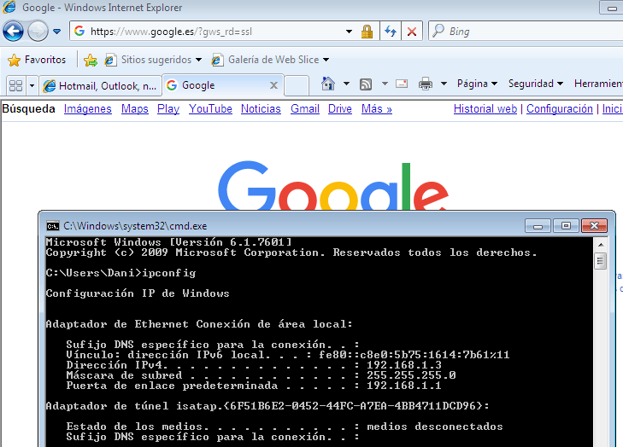The width and height of the screenshot is (623, 447).
Task: Click the Add to favorites bar icon
Action: [x=90, y=60]
